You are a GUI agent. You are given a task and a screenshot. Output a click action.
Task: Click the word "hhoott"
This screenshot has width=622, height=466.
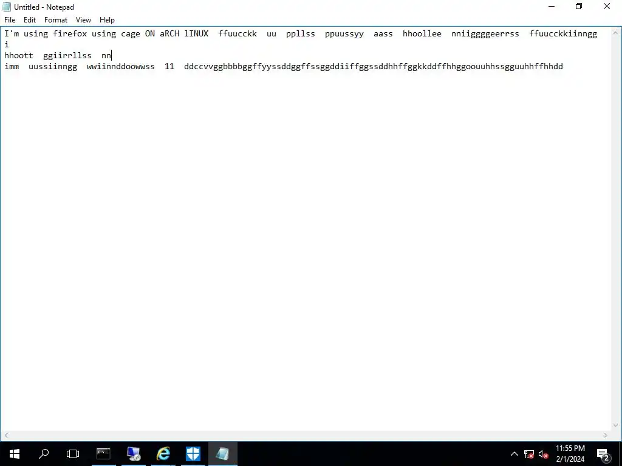(x=19, y=55)
